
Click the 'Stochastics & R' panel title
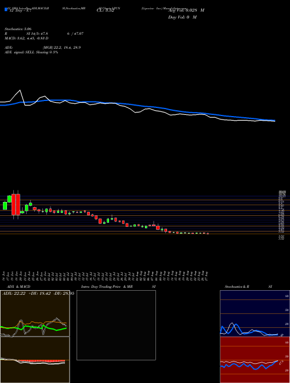[x=237, y=287]
